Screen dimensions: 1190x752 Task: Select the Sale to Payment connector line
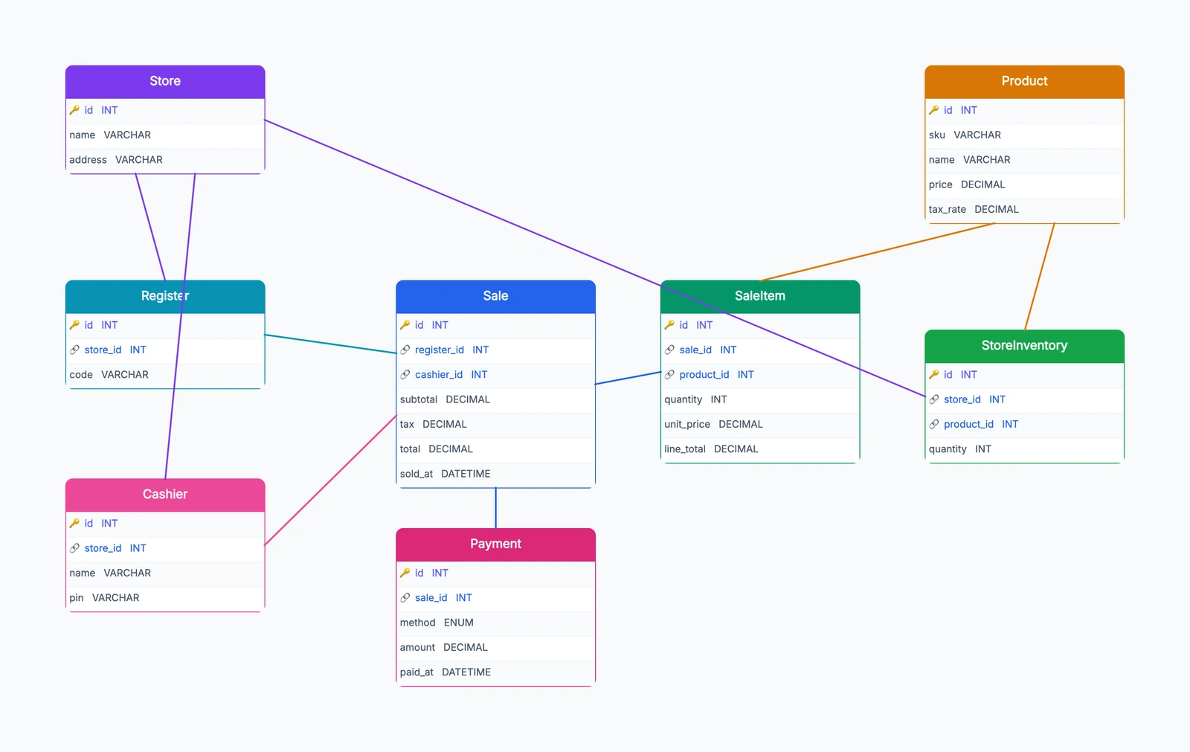click(496, 508)
